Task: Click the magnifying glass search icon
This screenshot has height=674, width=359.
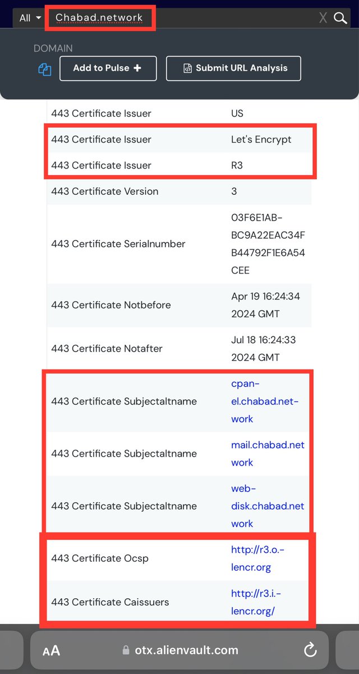Action: tap(340, 18)
